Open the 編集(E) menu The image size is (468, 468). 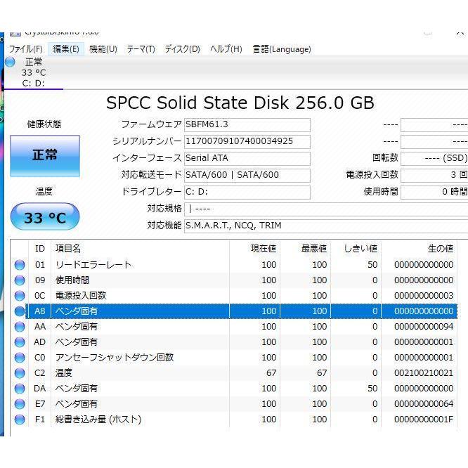pyautogui.click(x=66, y=49)
